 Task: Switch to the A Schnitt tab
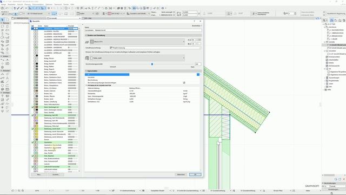64,18
